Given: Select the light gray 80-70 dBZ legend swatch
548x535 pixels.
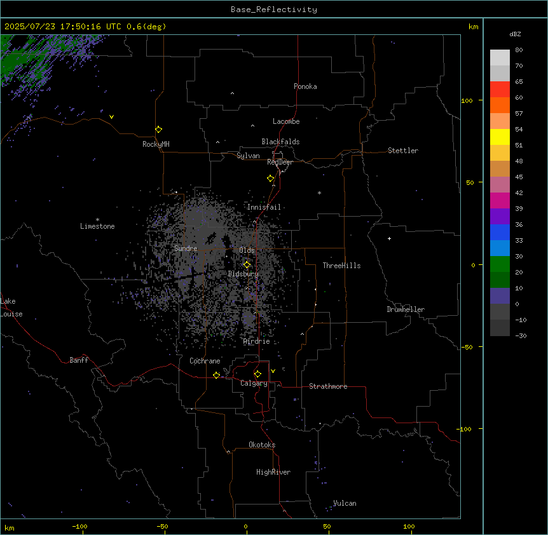Looking at the screenshot, I should (x=500, y=58).
